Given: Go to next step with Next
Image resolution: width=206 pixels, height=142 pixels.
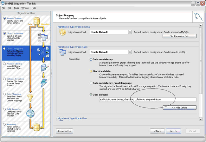Looking at the screenshot, I should click(x=173, y=131).
